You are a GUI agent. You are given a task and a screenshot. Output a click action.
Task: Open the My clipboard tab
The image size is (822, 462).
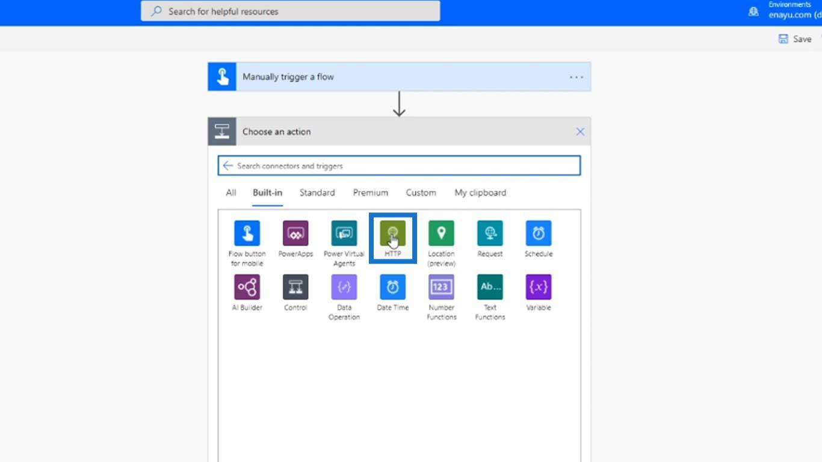480,192
